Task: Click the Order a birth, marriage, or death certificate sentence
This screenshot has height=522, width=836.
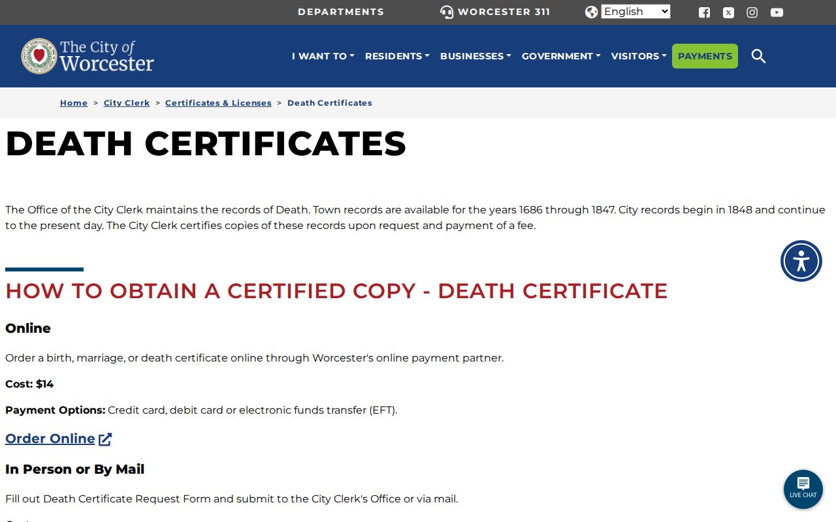Action: (x=255, y=358)
